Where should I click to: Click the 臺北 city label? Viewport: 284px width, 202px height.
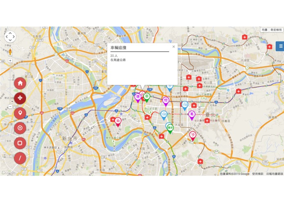tap(210, 115)
